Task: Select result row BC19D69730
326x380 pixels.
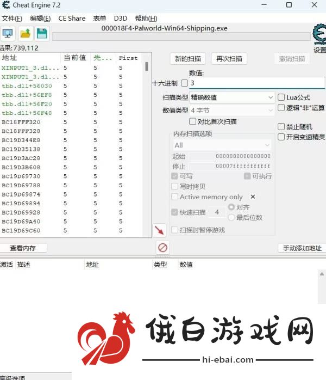Action: tap(72, 176)
